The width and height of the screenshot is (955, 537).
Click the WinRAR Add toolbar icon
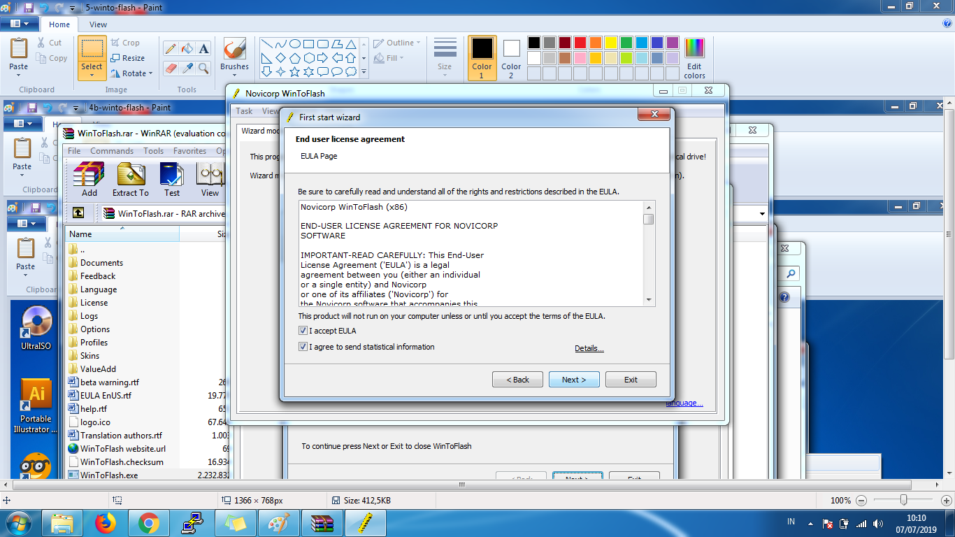coord(89,180)
